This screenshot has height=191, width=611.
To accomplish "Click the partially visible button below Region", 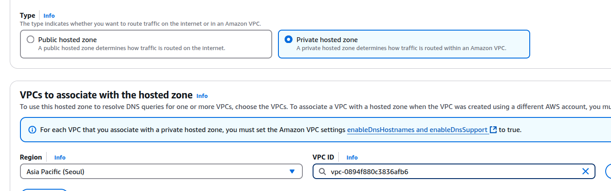I will [44, 190].
